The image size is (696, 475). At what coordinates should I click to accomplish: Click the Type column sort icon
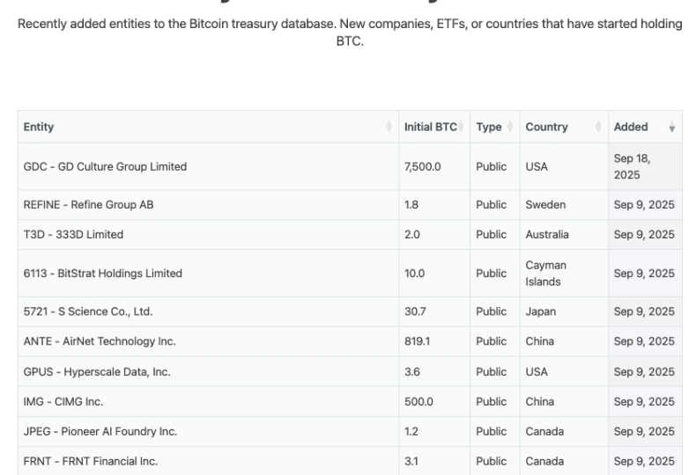point(511,128)
